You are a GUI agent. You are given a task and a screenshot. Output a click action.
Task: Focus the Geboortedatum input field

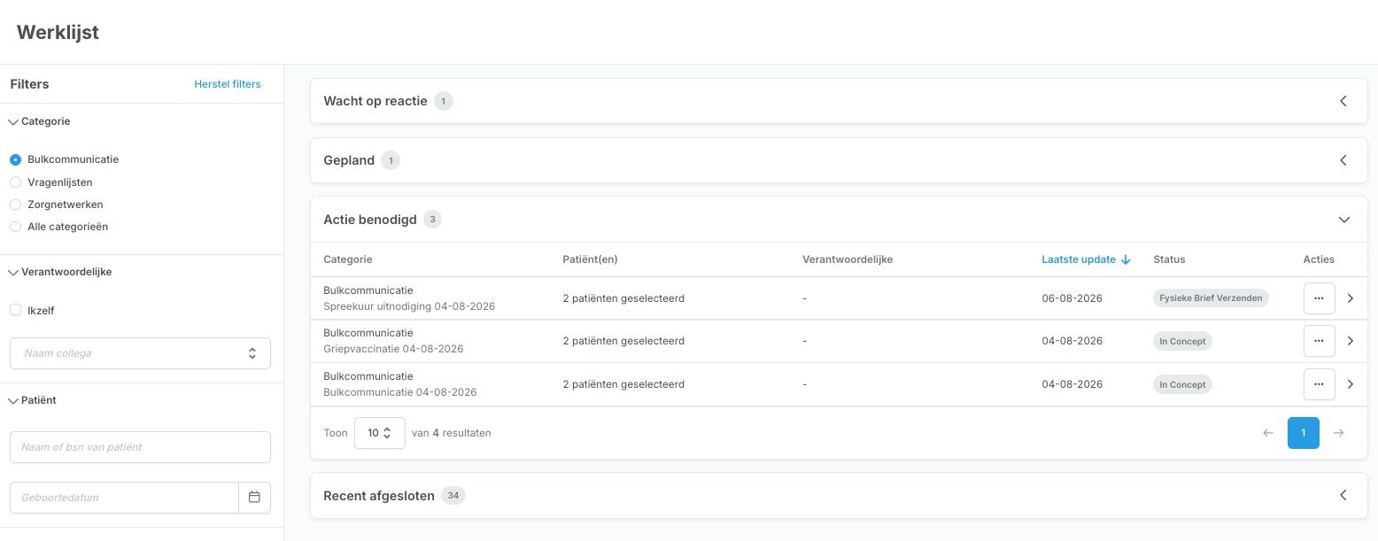[124, 498]
